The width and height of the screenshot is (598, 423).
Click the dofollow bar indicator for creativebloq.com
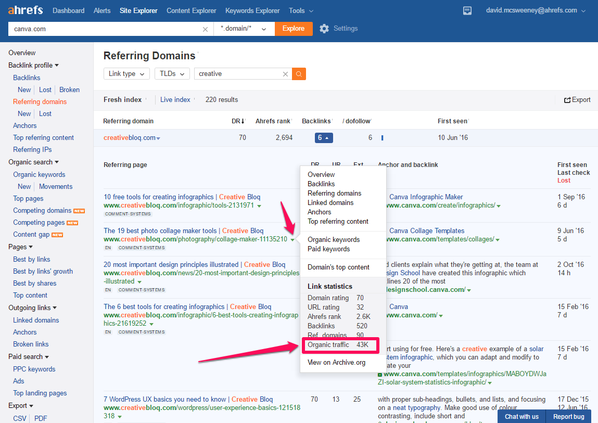(x=382, y=138)
